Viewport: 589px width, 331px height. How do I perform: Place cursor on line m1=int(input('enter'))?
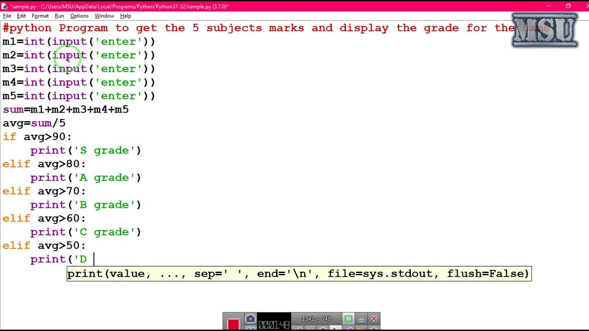point(79,42)
